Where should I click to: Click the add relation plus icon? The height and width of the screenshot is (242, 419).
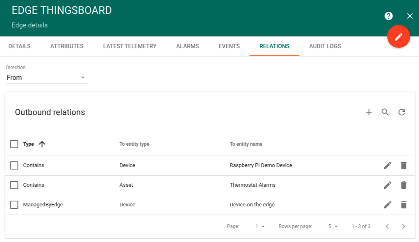(369, 112)
